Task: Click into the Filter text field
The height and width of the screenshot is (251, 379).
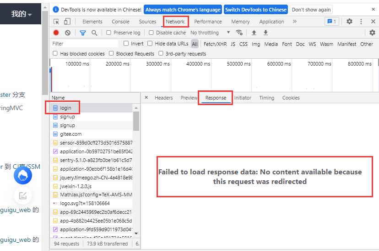Action: coord(84,44)
